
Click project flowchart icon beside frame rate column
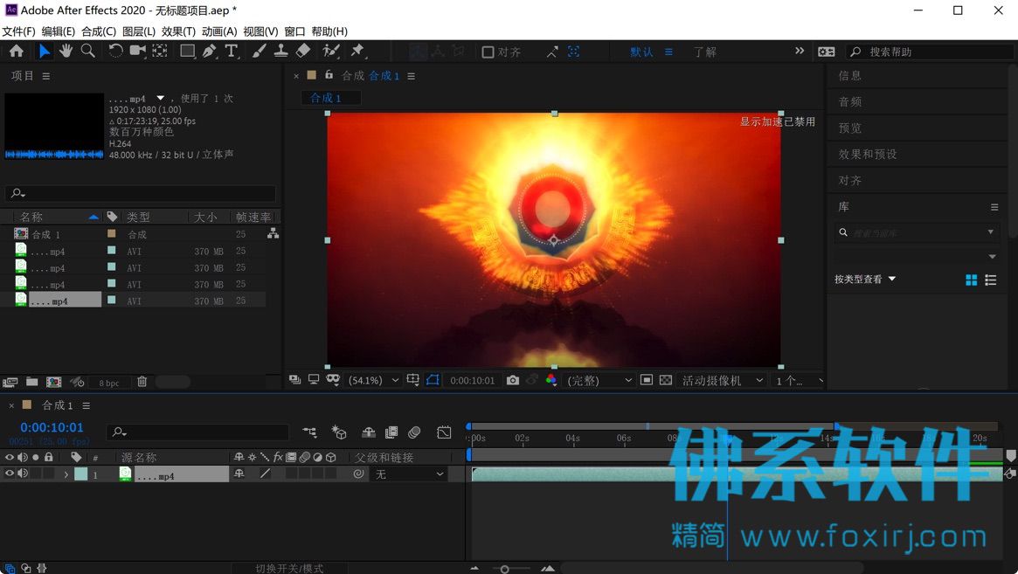tap(274, 234)
